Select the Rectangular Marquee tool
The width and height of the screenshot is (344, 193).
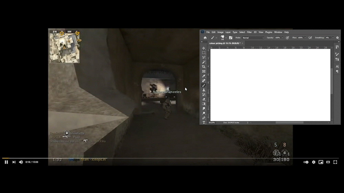pyautogui.click(x=204, y=53)
